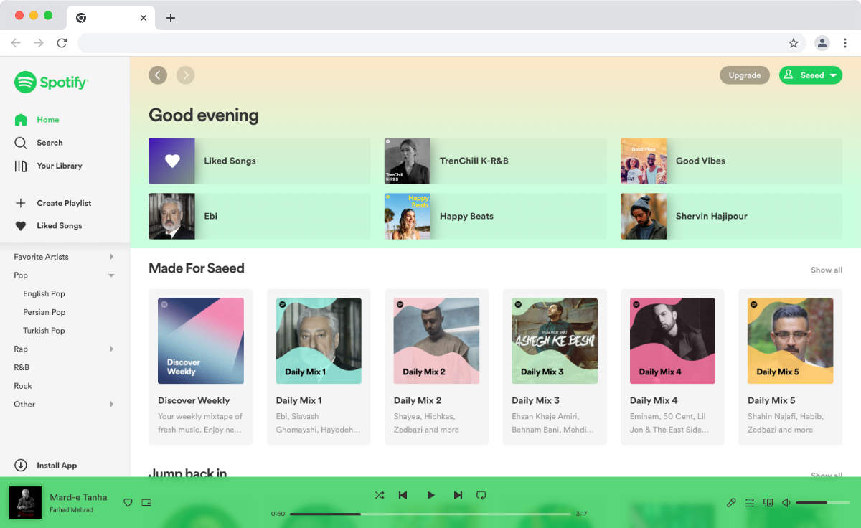Image resolution: width=861 pixels, height=528 pixels.
Task: Click the Install App download icon
Action: pyautogui.click(x=21, y=466)
